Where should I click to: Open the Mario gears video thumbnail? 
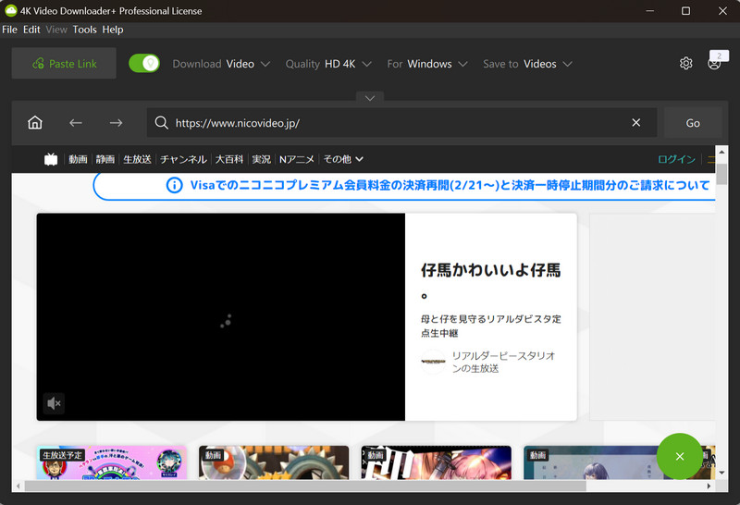274,462
